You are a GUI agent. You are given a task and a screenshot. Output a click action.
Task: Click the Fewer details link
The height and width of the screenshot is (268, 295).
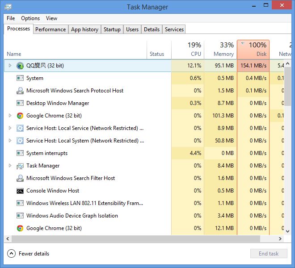pos(34,254)
